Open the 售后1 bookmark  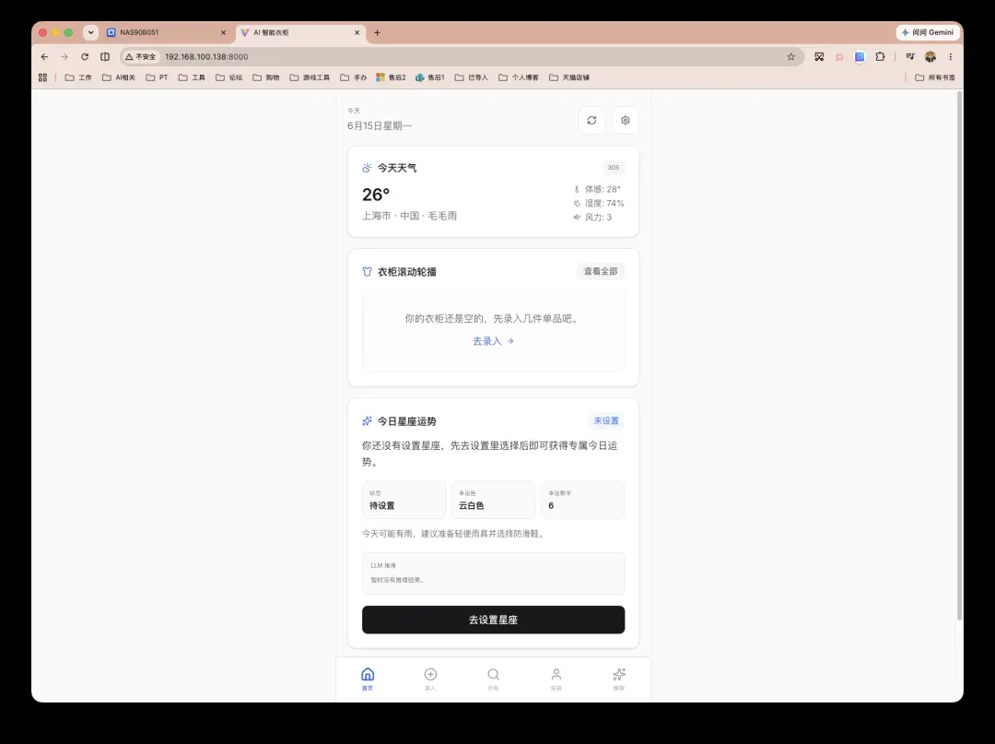click(430, 77)
